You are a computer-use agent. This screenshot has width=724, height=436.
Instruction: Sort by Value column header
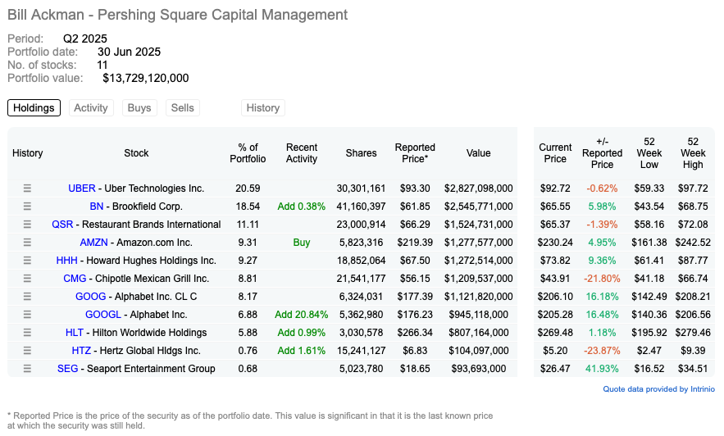[x=478, y=153]
